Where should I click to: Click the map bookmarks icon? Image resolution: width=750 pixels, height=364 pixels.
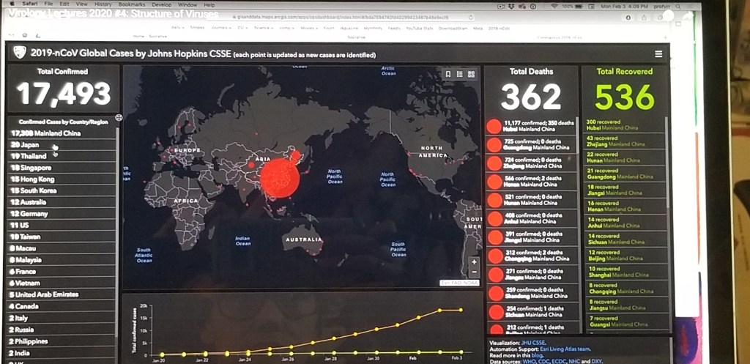[448, 74]
